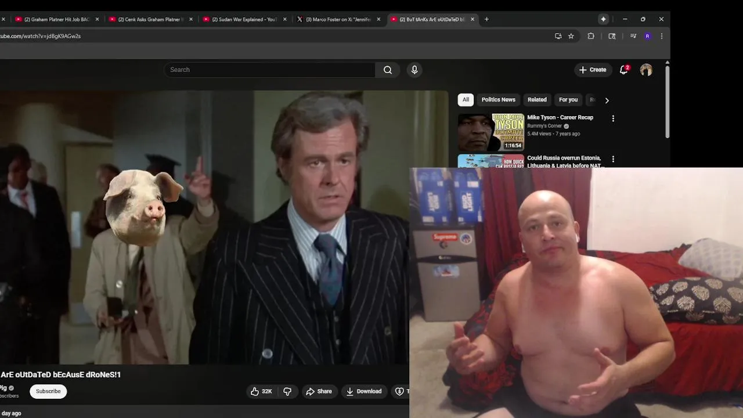Open the media controls icon in toolbar
Image resolution: width=743 pixels, height=418 pixels.
(633, 36)
